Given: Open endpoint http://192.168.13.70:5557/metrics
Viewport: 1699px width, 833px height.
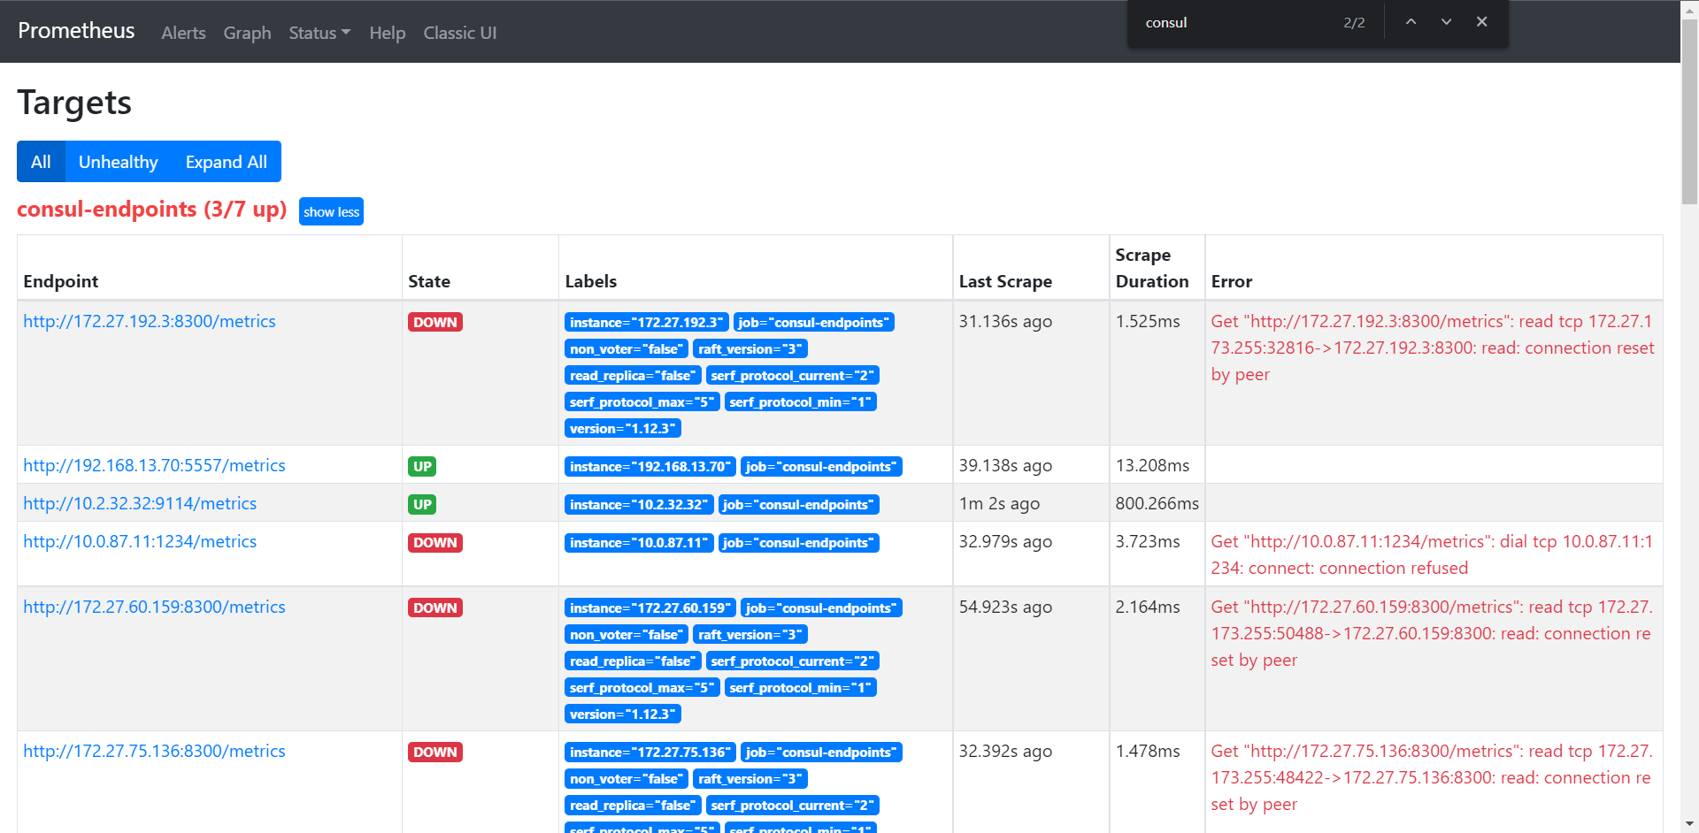Looking at the screenshot, I should point(154,465).
